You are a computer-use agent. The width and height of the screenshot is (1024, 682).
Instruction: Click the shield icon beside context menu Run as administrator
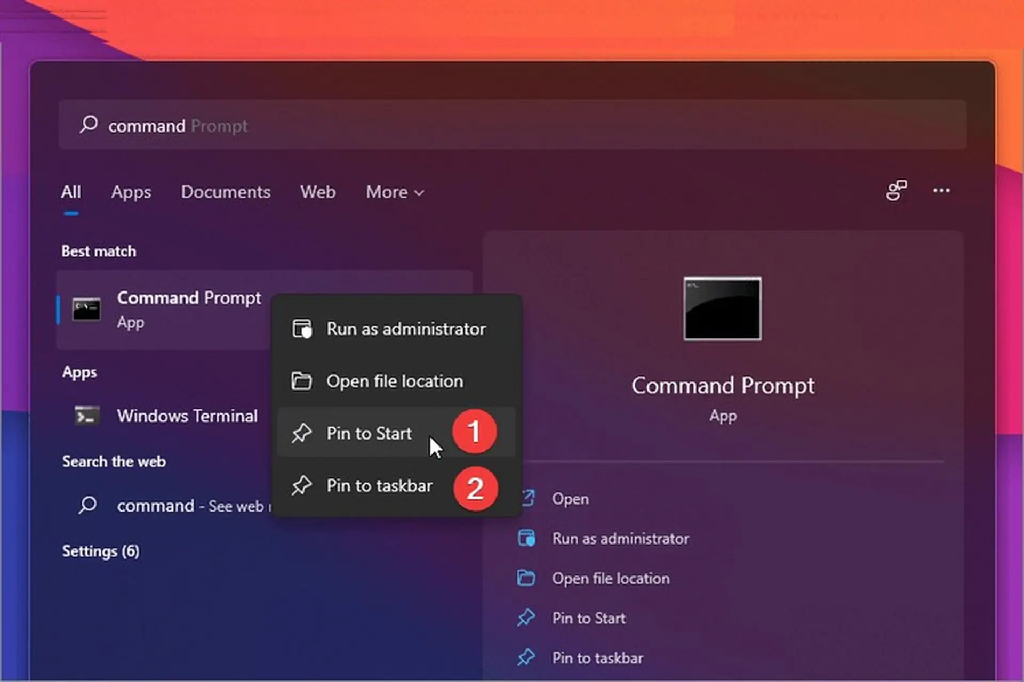point(302,329)
